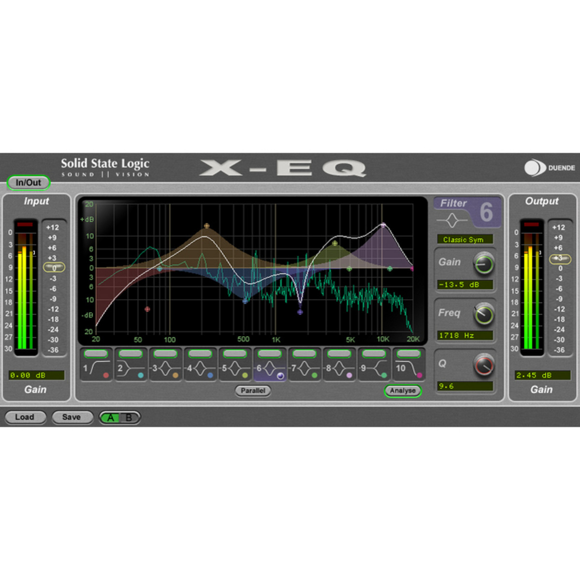Toggle band 6 enable button

270,354
